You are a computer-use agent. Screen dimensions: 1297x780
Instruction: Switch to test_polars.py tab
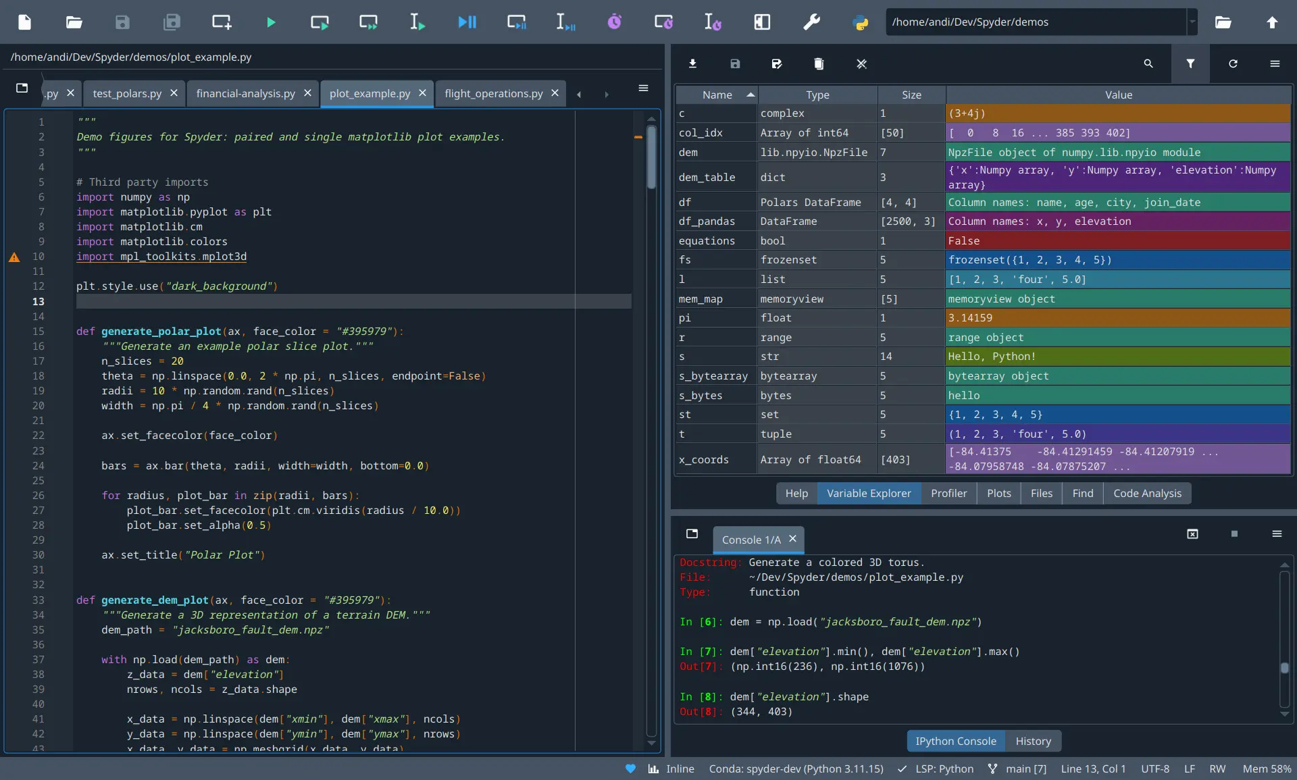coord(127,93)
